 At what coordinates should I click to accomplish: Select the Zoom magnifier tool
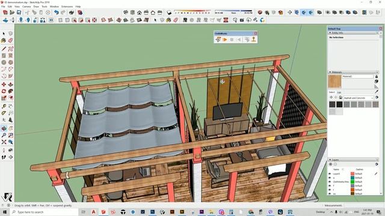click(4, 135)
